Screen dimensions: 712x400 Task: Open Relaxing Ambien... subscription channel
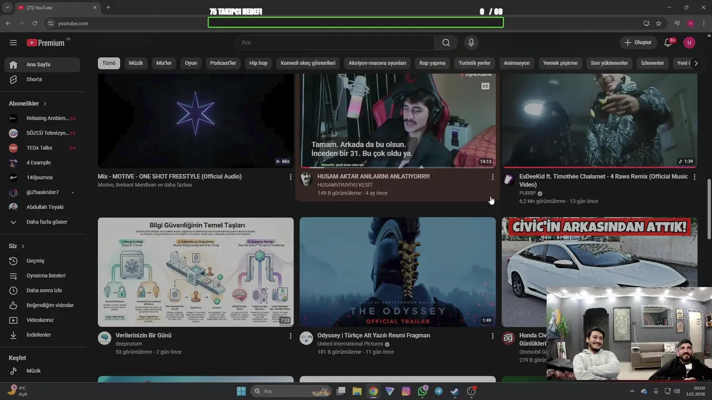(x=42, y=118)
